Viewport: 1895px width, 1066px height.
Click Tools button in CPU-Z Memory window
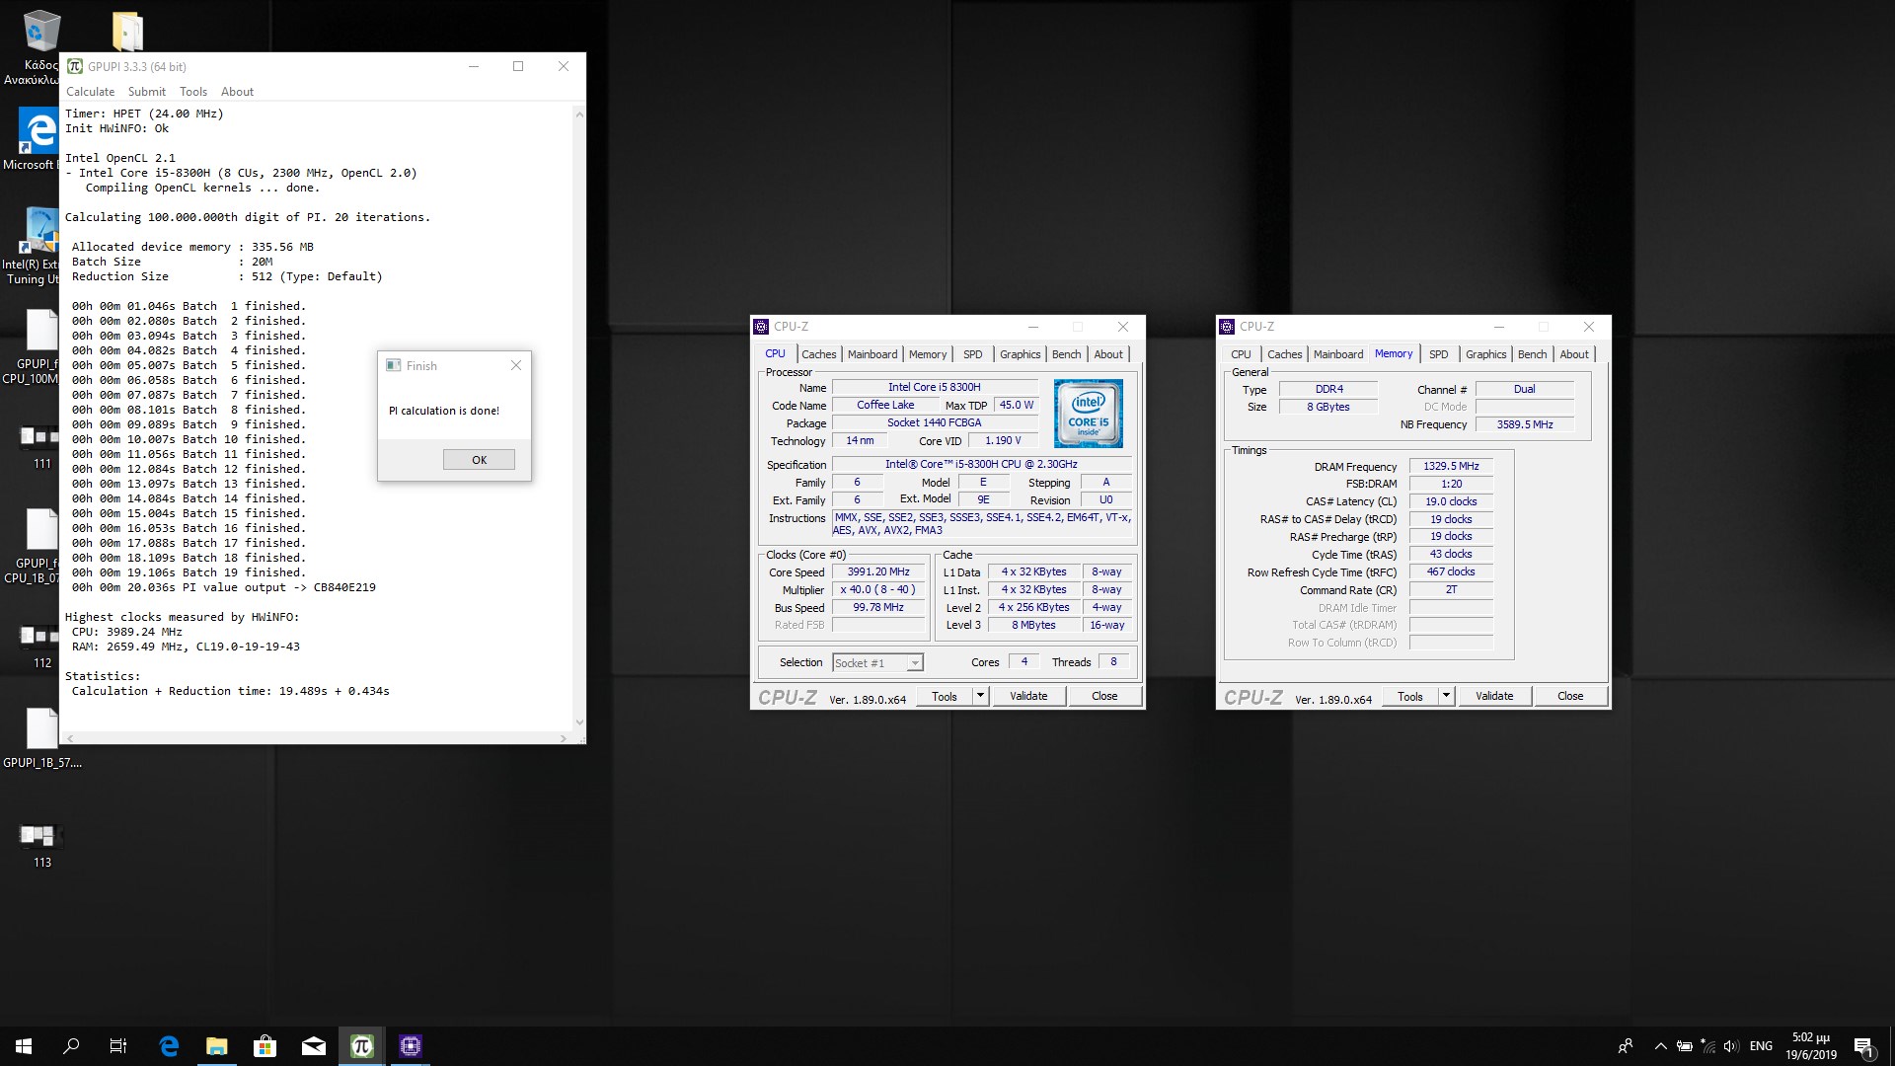[x=1410, y=696]
